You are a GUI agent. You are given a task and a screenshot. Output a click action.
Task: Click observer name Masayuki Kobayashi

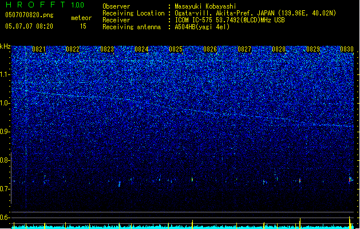tap(205, 6)
